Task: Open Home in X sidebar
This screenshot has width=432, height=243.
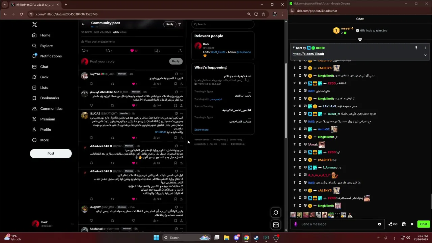Action: point(42,35)
